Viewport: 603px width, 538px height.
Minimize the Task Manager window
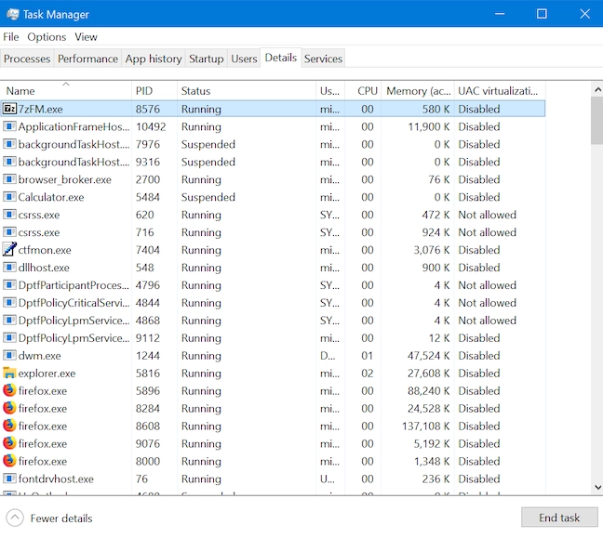point(500,14)
